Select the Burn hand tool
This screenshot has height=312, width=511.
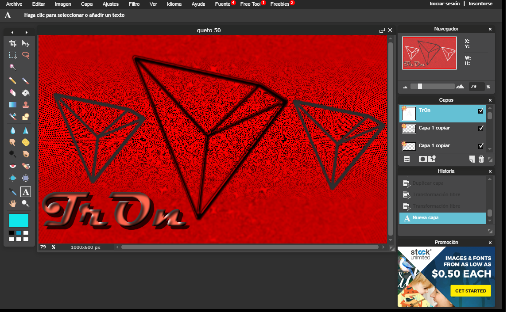pyautogui.click(x=25, y=154)
